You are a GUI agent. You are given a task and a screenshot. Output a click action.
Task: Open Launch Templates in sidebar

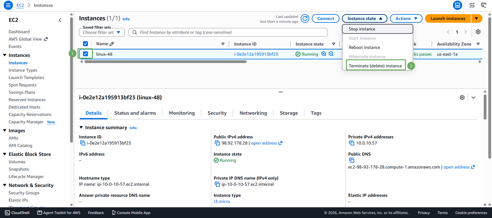(26, 77)
